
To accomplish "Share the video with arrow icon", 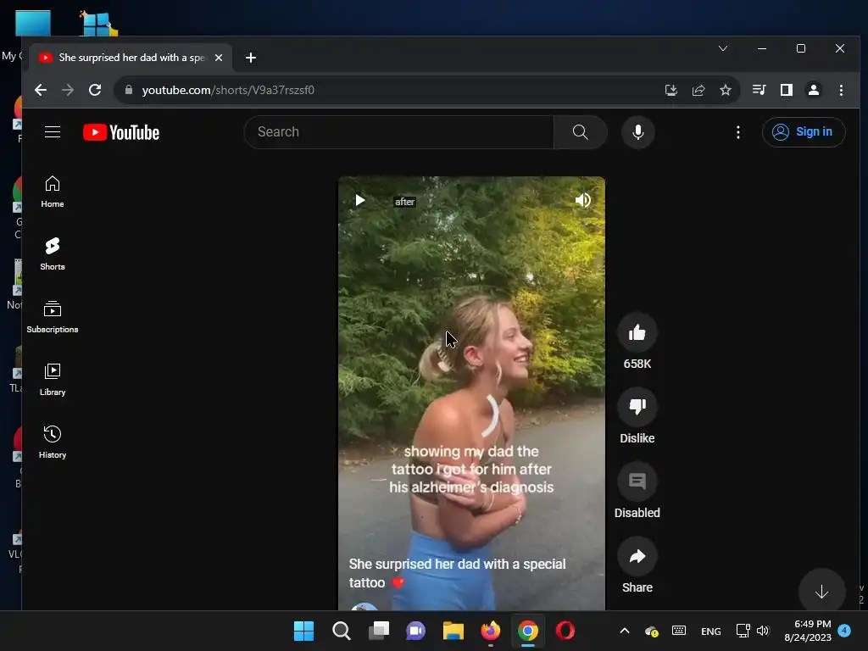I will pyautogui.click(x=637, y=556).
